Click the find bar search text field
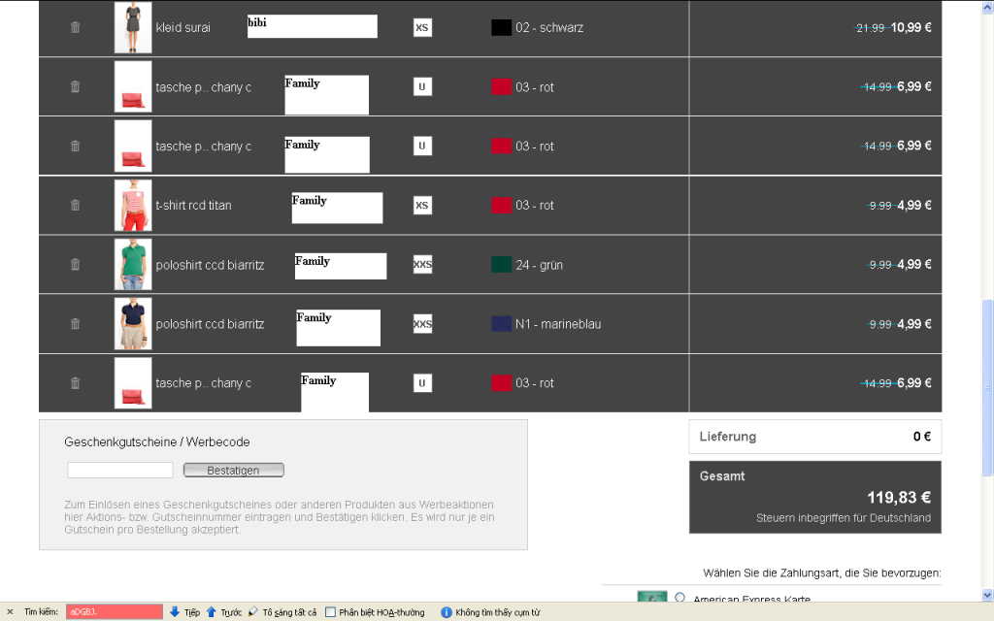 click(115, 612)
